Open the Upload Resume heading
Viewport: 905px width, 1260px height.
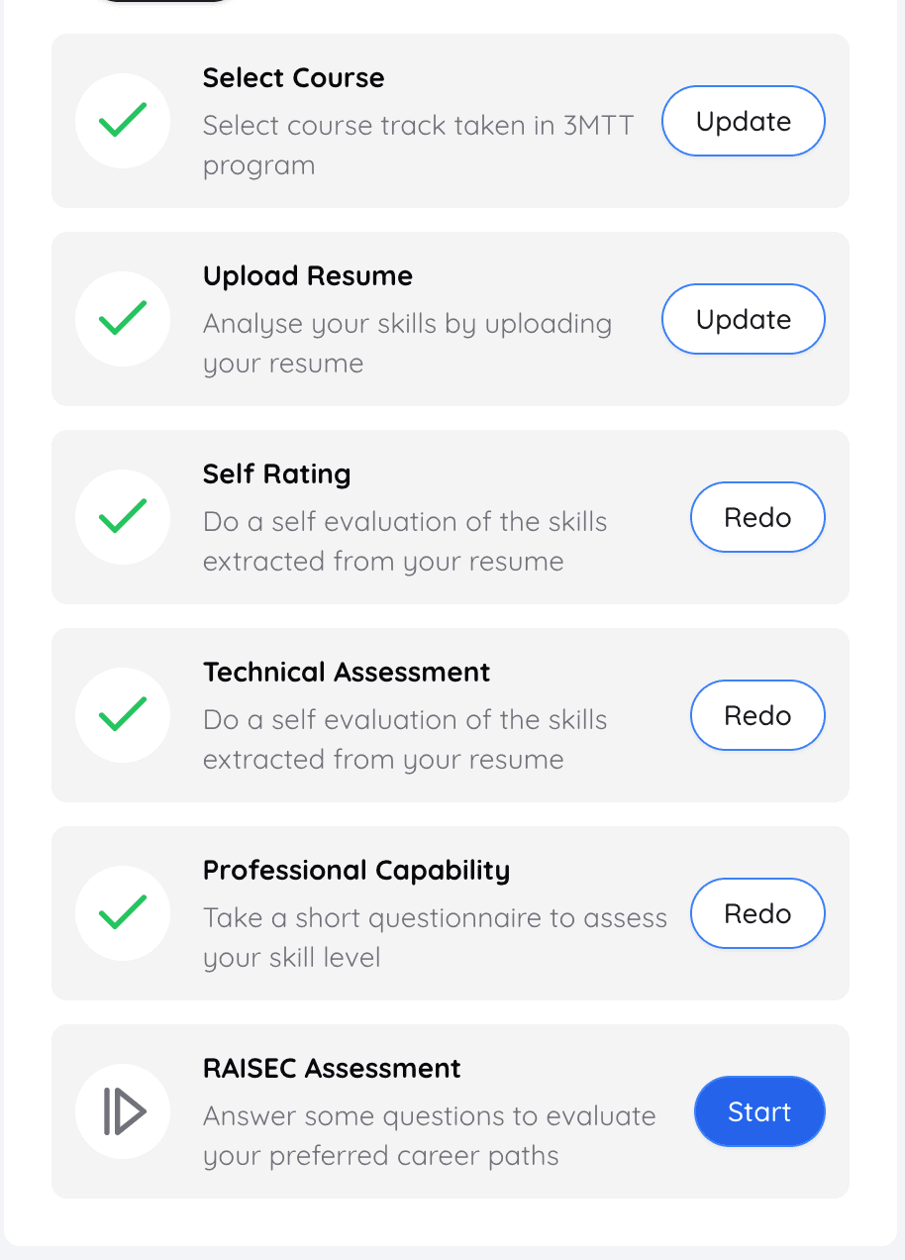tap(308, 276)
